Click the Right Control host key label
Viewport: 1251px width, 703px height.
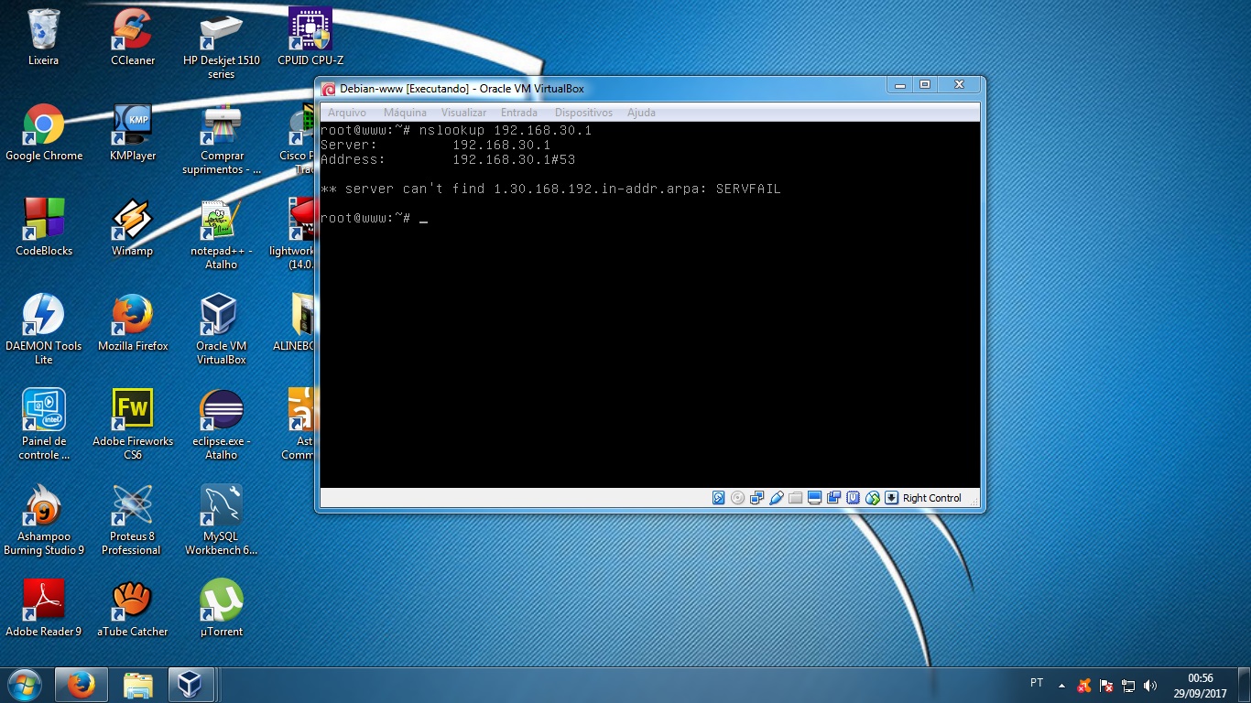pyautogui.click(x=932, y=499)
